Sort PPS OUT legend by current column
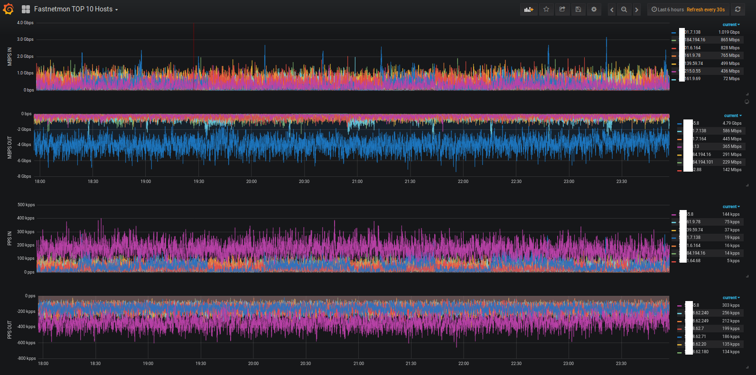This screenshot has width=756, height=375. click(x=730, y=298)
